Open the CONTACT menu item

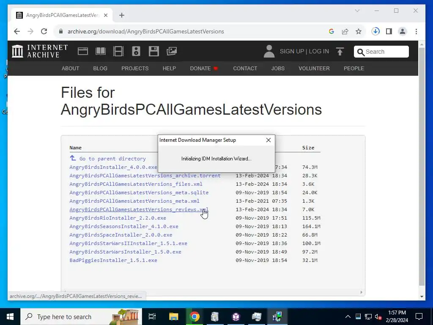click(245, 68)
